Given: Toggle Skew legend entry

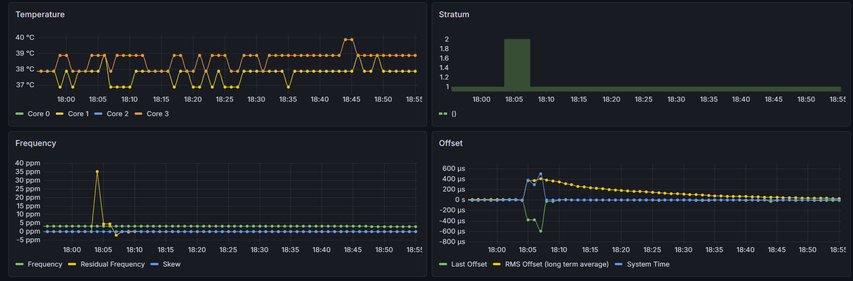Looking at the screenshot, I should (172, 264).
